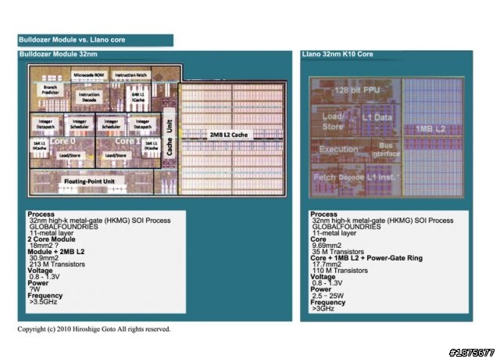Click the "Bulldozer Module vs. Llano core" title
The width and height of the screenshot is (500, 359).
pyautogui.click(x=72, y=40)
